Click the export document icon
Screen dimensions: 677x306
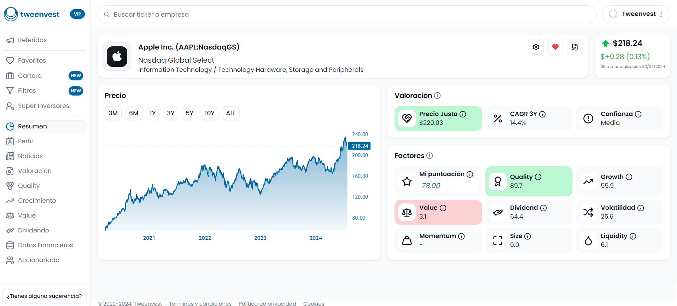pyautogui.click(x=574, y=47)
